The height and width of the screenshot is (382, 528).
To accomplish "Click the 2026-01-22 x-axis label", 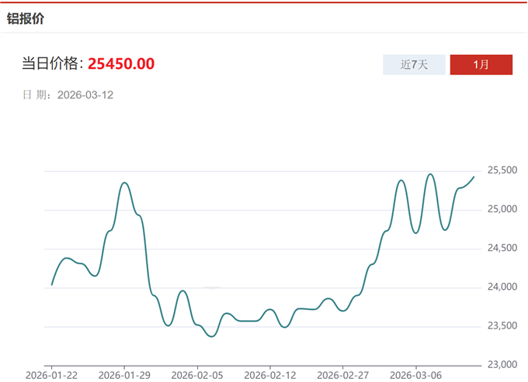I will pos(51,375).
